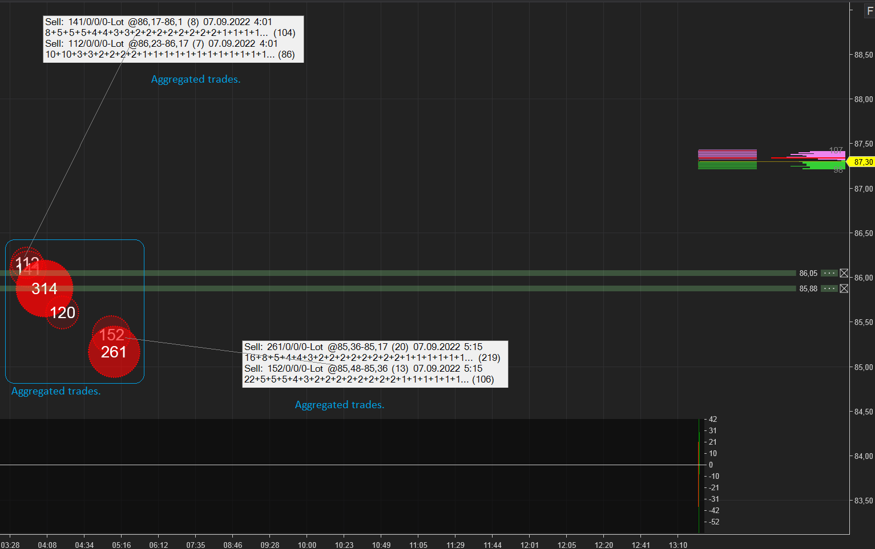Click the 87,00 price axis label
This screenshot has height=549, width=875.
[x=864, y=189]
